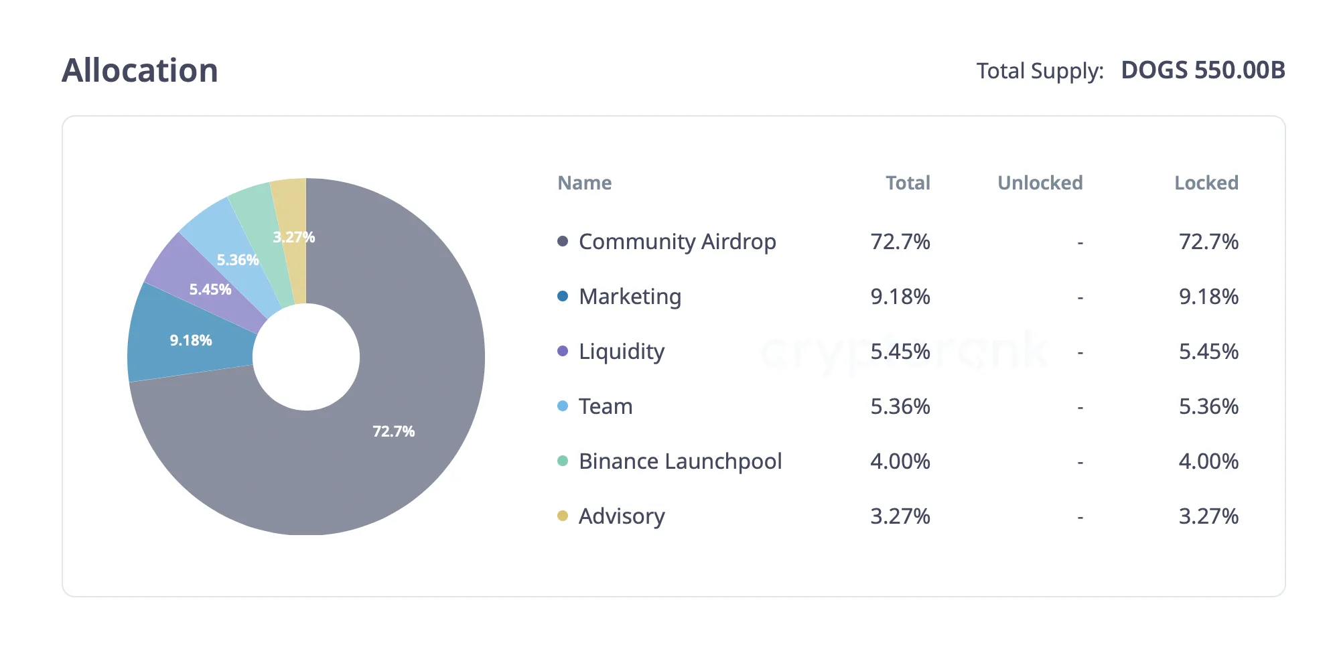The width and height of the screenshot is (1333, 663).
Task: Click the Advisory yellow legend dot
Action: click(x=563, y=516)
